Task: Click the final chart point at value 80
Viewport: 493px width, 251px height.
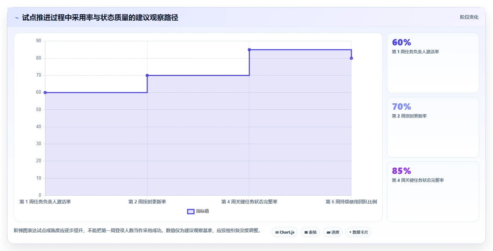Action: click(351, 58)
